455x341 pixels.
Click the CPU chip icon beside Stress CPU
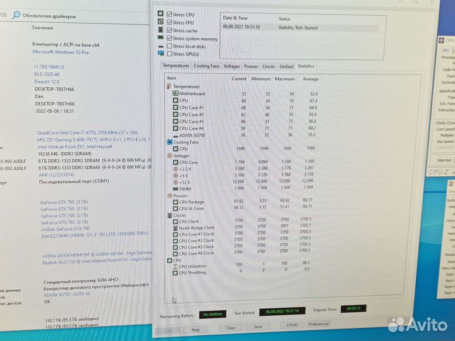pos(161,13)
